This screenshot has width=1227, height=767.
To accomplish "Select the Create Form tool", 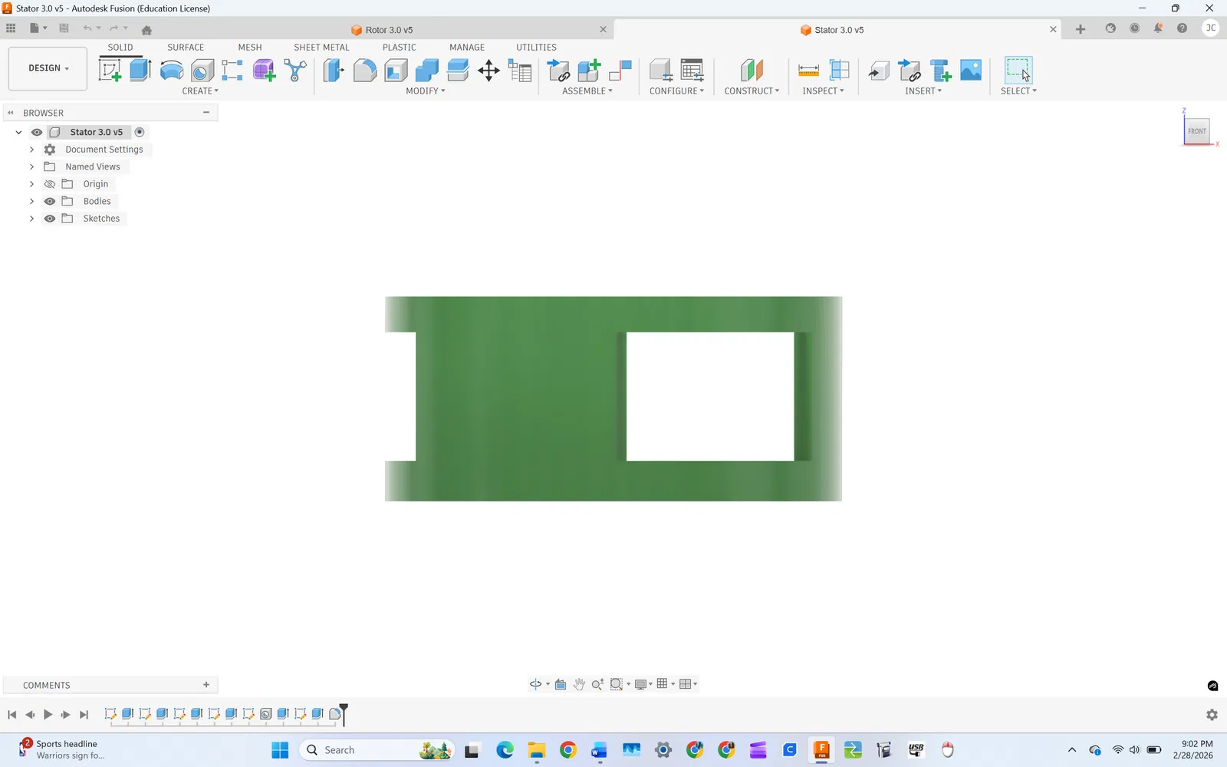I will click(264, 71).
